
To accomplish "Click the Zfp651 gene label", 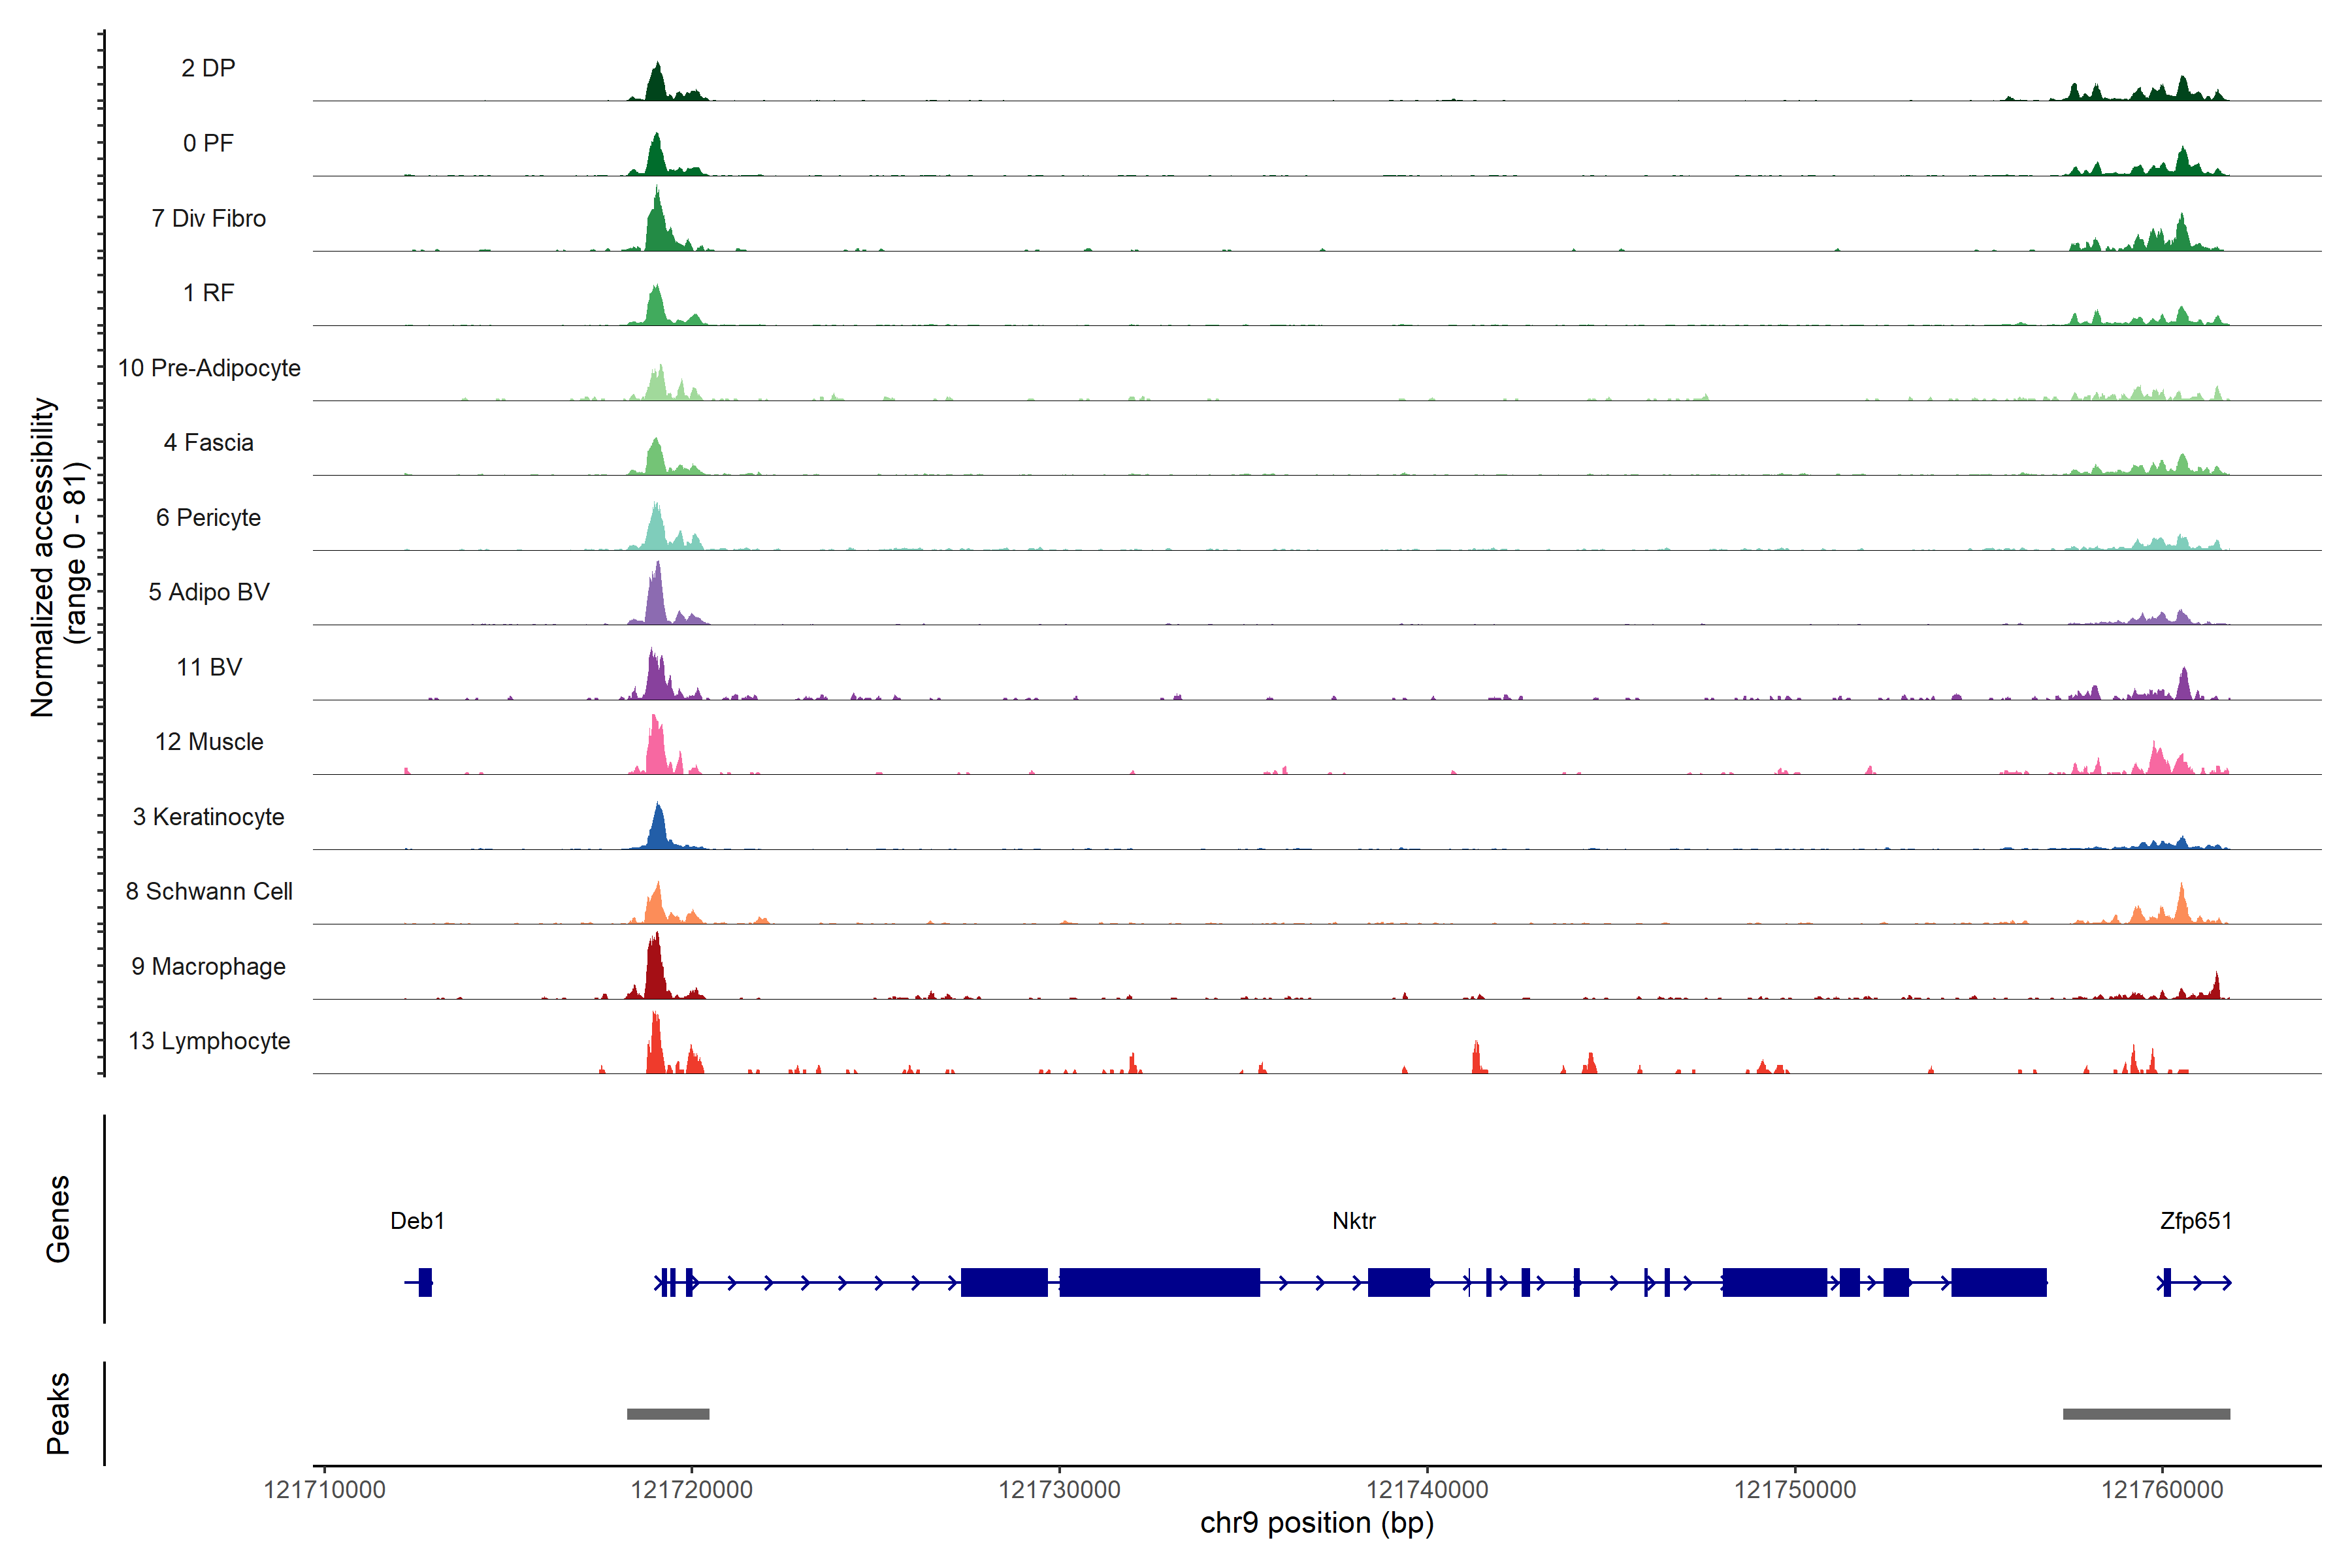I will pos(2195,1221).
